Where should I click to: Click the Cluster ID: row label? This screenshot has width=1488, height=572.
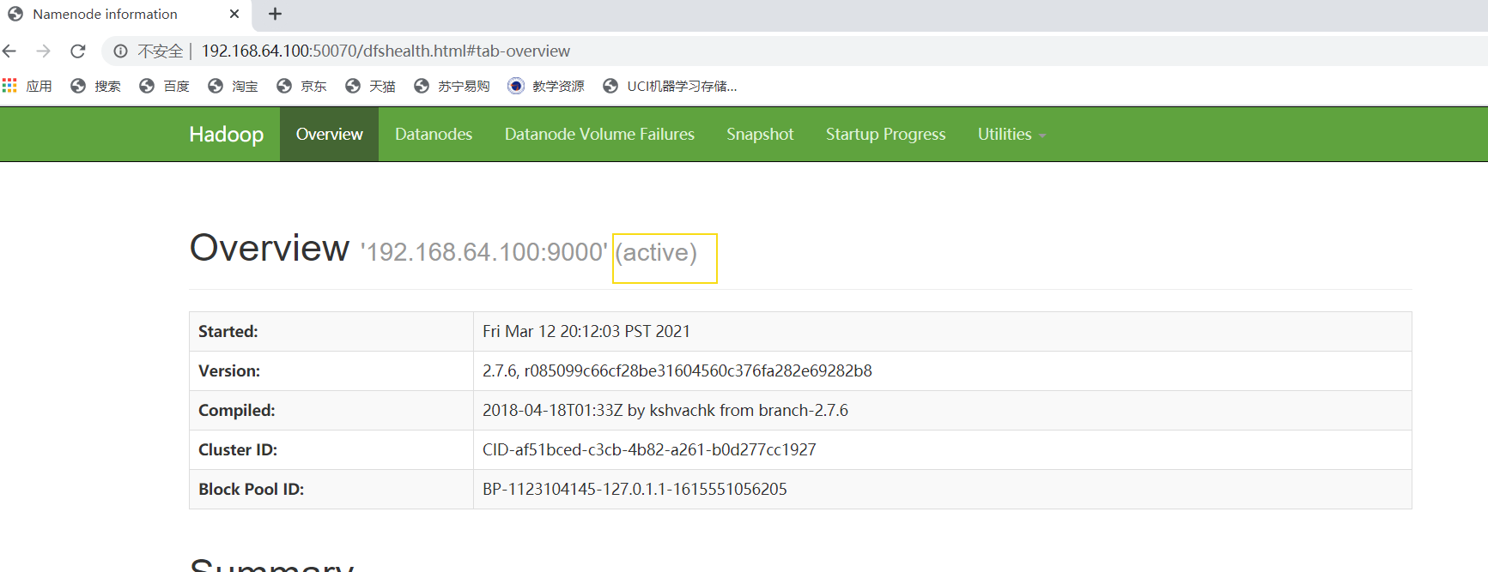(x=238, y=450)
